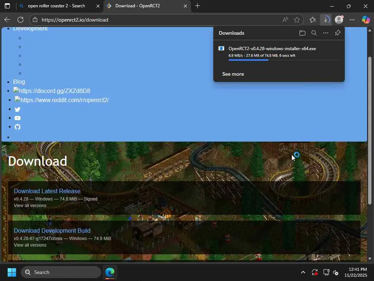
Task: Click See more in Downloads panel
Action: point(233,74)
